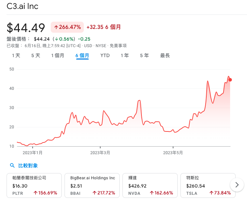Click the 266.47% percentage change badge
This screenshot has width=247, height=202.
point(67,27)
